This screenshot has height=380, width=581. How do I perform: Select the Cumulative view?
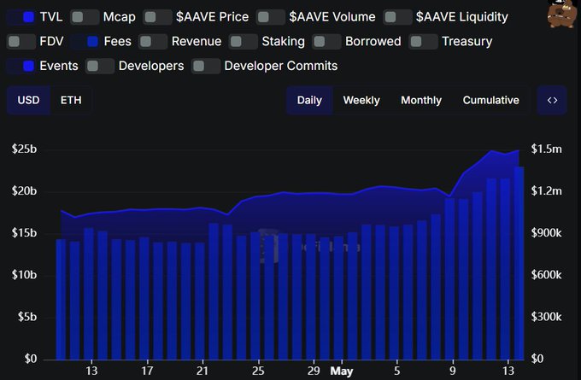point(491,101)
